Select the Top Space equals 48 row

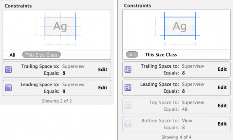[176, 106]
